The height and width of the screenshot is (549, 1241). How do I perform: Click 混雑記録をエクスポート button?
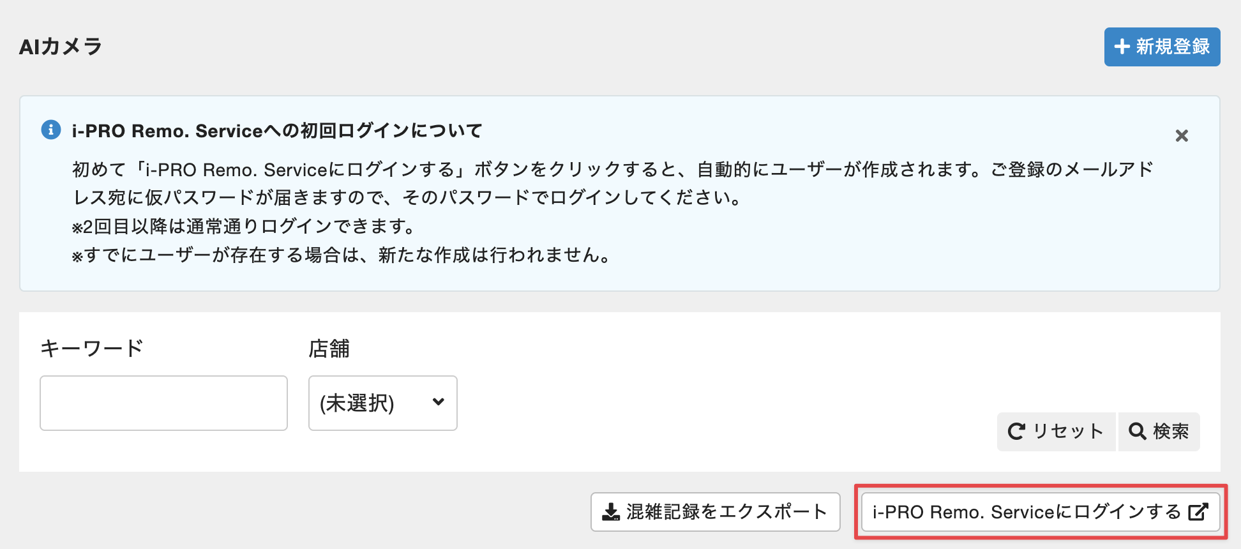pyautogui.click(x=715, y=512)
